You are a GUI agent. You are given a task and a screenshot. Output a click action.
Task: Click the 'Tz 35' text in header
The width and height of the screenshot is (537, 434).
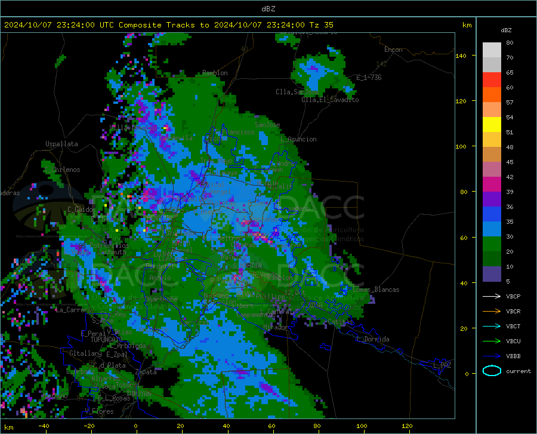click(x=322, y=25)
